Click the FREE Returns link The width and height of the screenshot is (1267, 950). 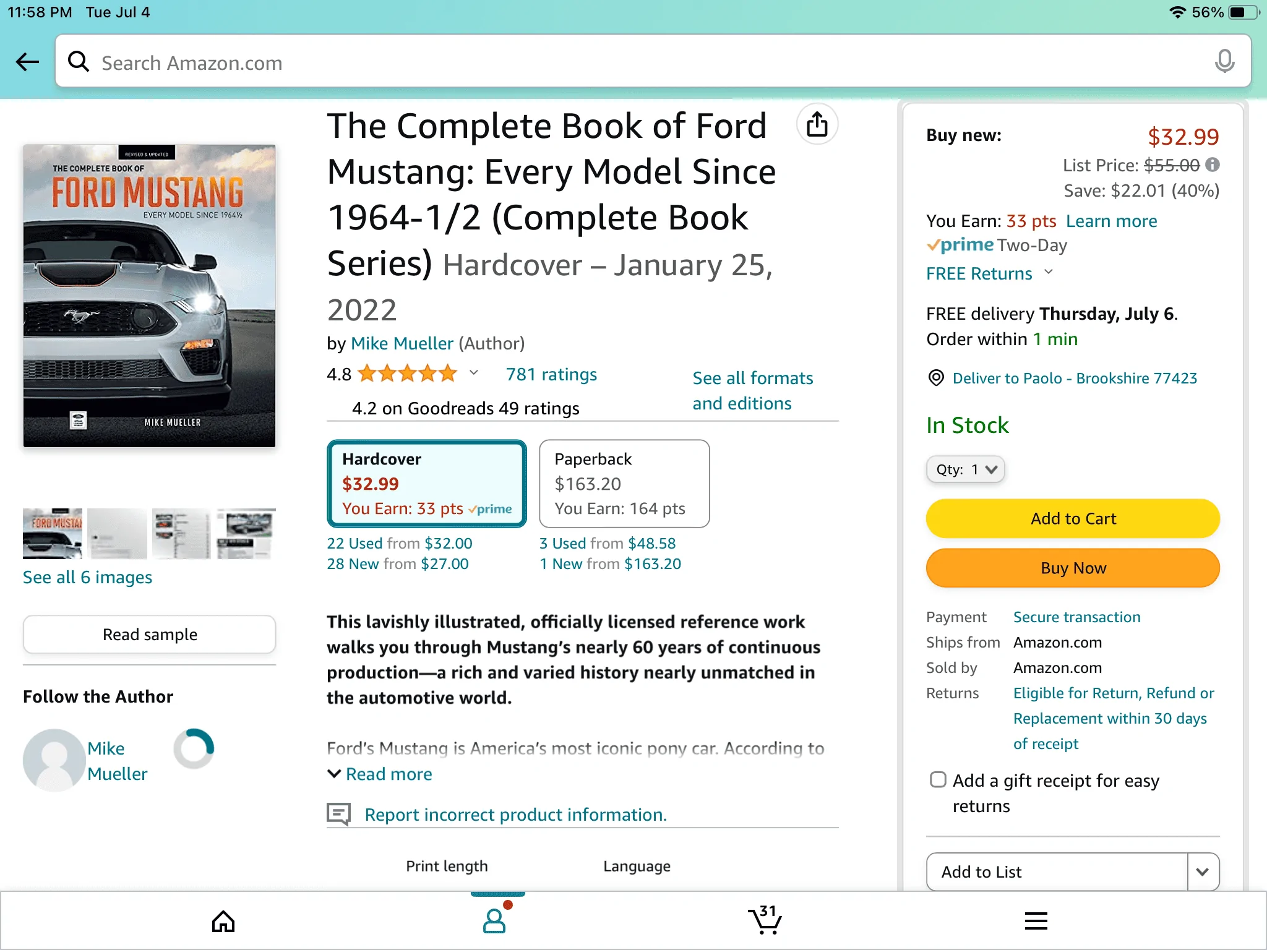pyautogui.click(x=979, y=273)
